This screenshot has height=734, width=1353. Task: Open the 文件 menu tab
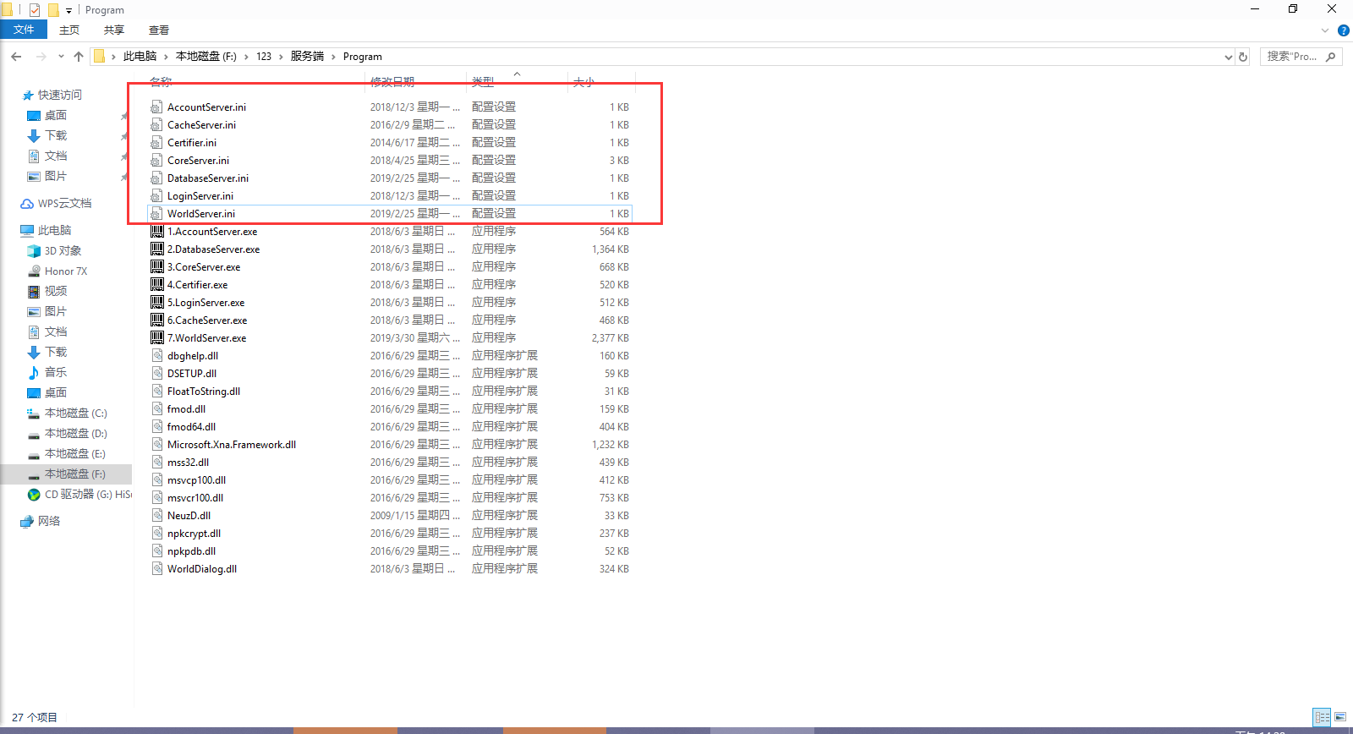tap(24, 30)
